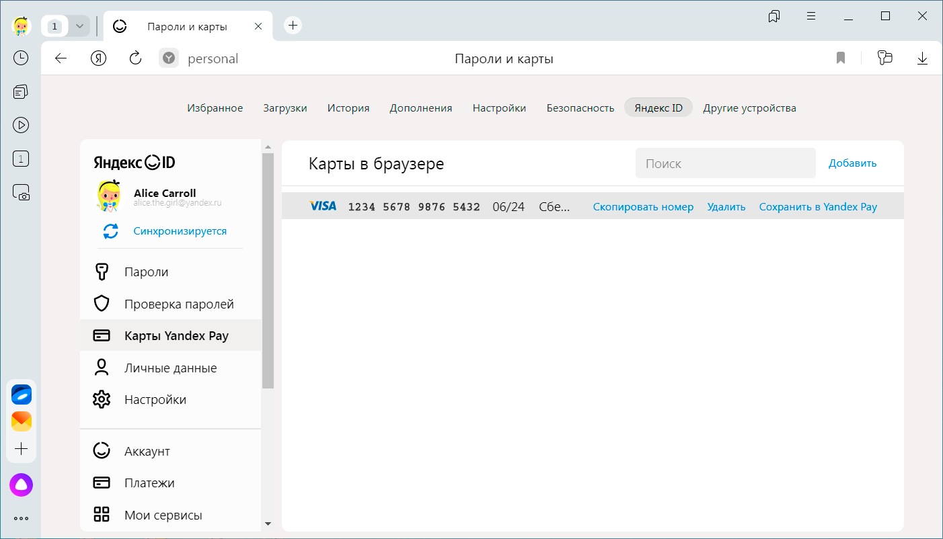Open the History clock icon in sidebar
Screen dimensions: 943x539
coord(21,58)
